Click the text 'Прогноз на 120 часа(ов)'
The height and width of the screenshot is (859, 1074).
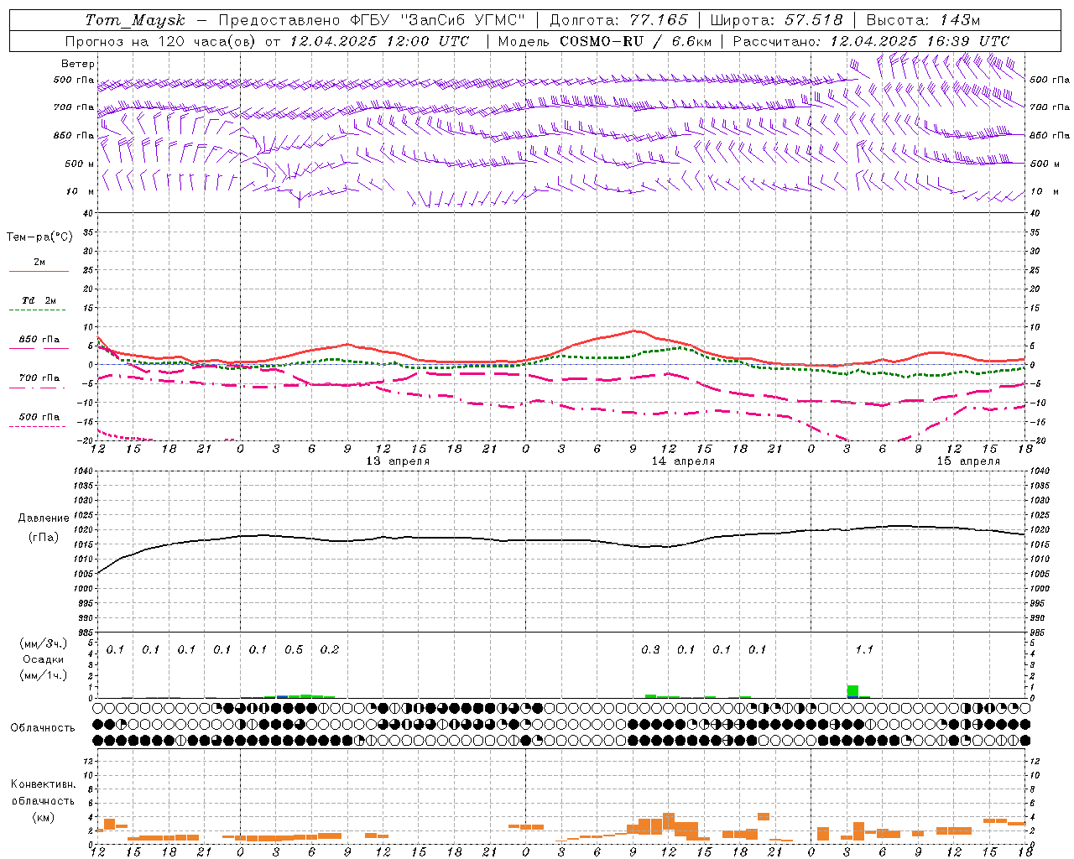pos(161,41)
